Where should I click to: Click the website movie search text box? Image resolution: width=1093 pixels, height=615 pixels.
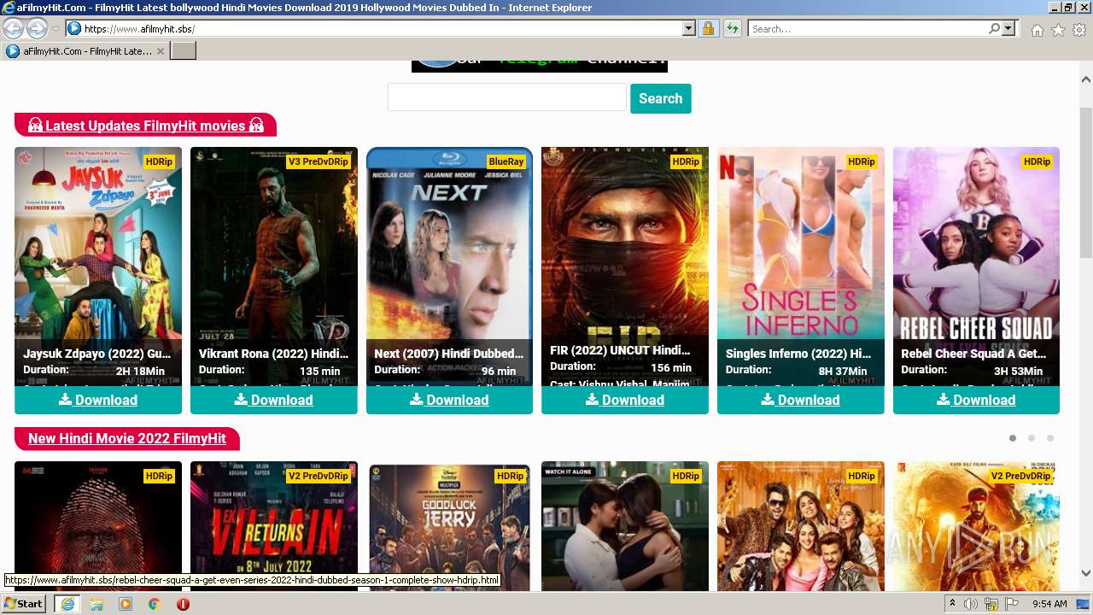[x=507, y=97]
